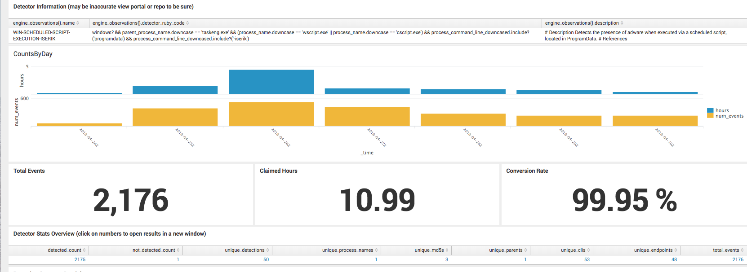Click sort icon next to unique_endpoints
Viewport: 747px width, 272px height.
(676, 250)
